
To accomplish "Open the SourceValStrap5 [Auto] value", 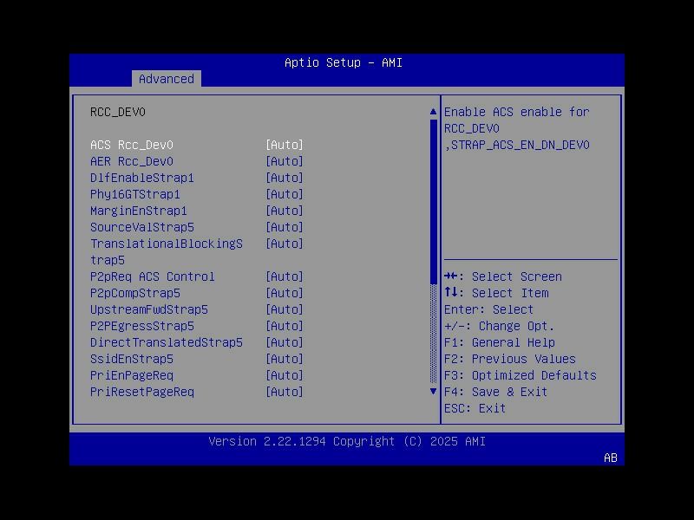I will tap(285, 227).
